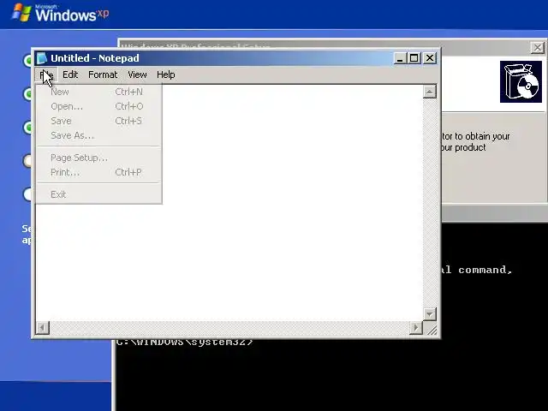Choose Print... from the File menu
Image resolution: width=548 pixels, height=411 pixels.
(99, 172)
